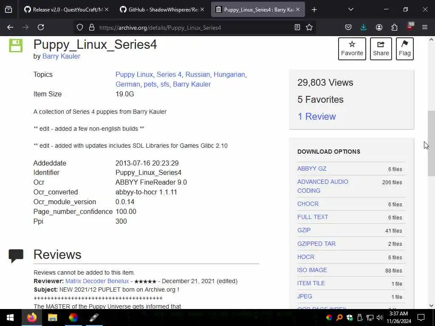Click the scrollbar up arrow

431,39
